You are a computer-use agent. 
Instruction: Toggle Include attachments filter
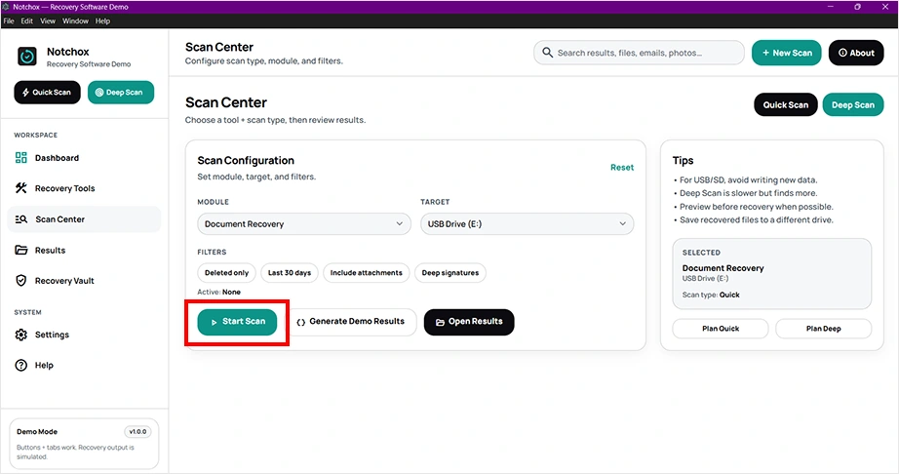click(x=367, y=273)
